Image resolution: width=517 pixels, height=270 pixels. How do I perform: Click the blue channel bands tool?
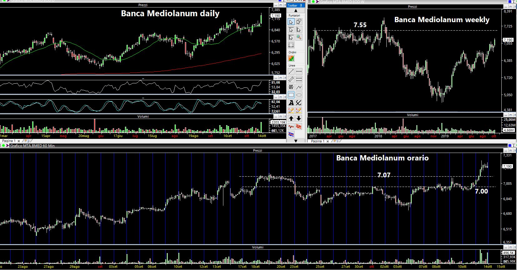tap(291, 135)
